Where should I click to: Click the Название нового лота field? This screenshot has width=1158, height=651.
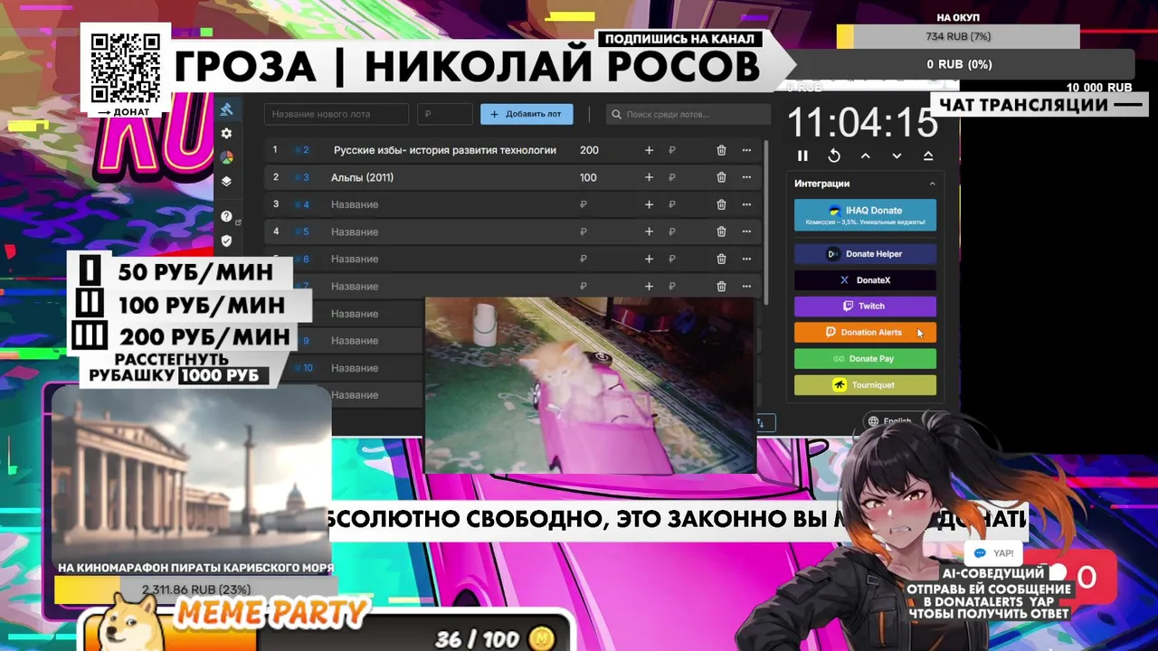click(337, 114)
